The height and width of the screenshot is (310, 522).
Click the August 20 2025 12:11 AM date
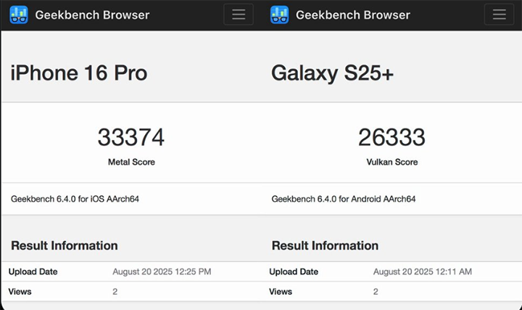pyautogui.click(x=423, y=272)
